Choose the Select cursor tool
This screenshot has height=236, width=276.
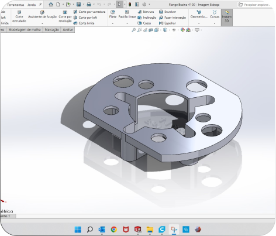[x=119, y=4]
